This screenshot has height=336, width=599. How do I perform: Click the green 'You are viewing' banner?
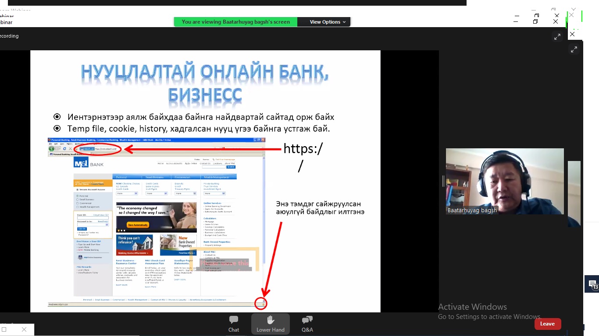pyautogui.click(x=235, y=22)
